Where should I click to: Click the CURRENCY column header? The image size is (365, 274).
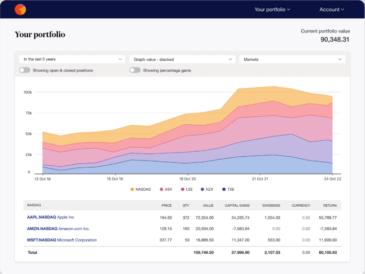(x=301, y=205)
